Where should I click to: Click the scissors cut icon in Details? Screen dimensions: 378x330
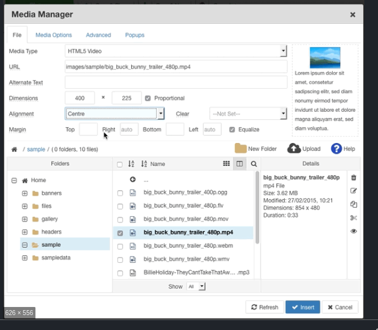(x=354, y=218)
